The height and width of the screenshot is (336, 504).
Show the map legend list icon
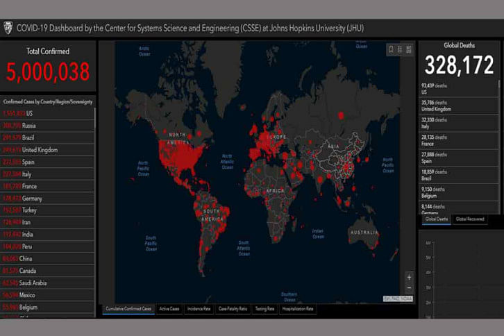point(400,49)
